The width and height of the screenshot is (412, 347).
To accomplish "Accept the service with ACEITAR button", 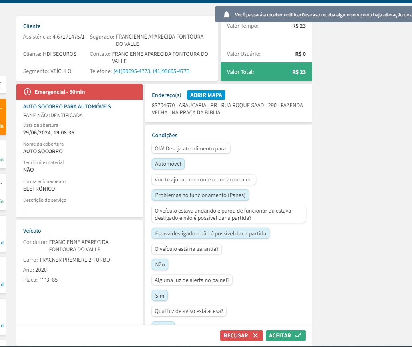I will (285, 335).
